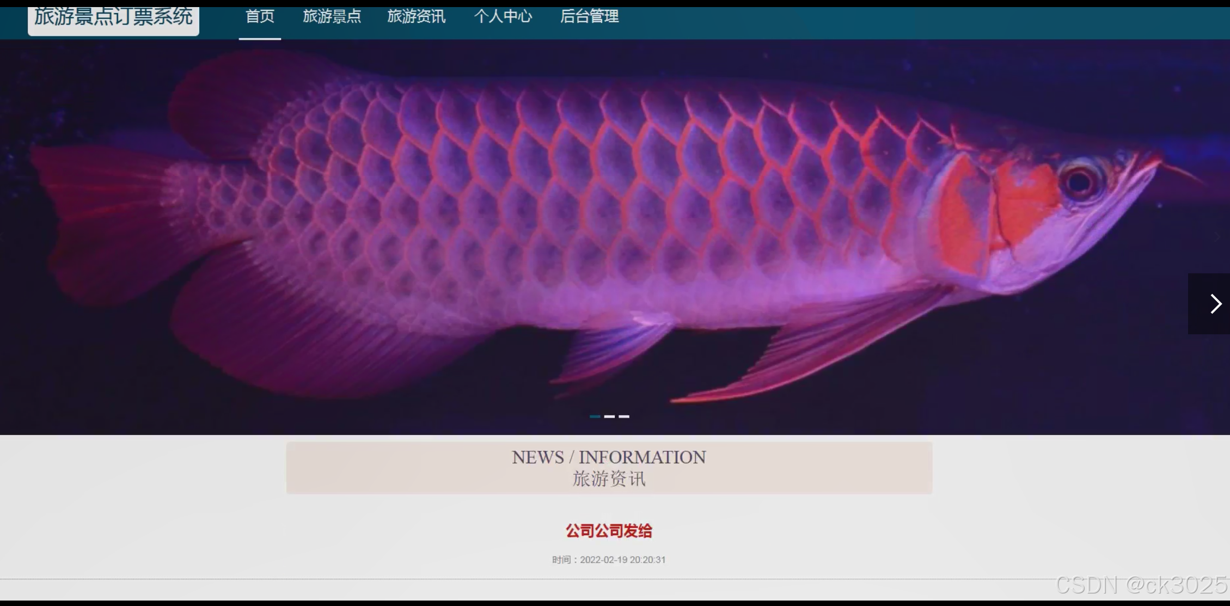Click the faint right chevron above next button
This screenshot has height=606, width=1230.
1217,236
